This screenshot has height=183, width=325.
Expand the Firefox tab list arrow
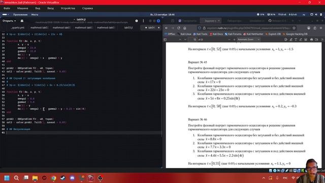point(300,21)
